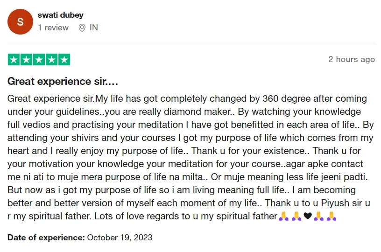Click the third green star
The image size is (381, 252).
[x=39, y=59]
